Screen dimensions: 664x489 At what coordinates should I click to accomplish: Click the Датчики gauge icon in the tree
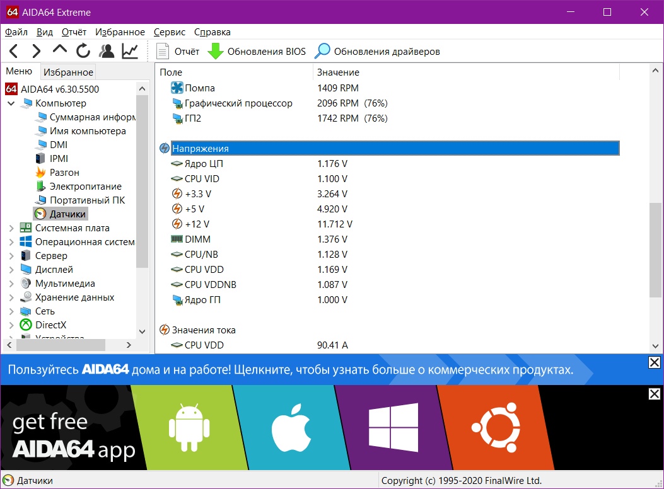pyautogui.click(x=40, y=214)
